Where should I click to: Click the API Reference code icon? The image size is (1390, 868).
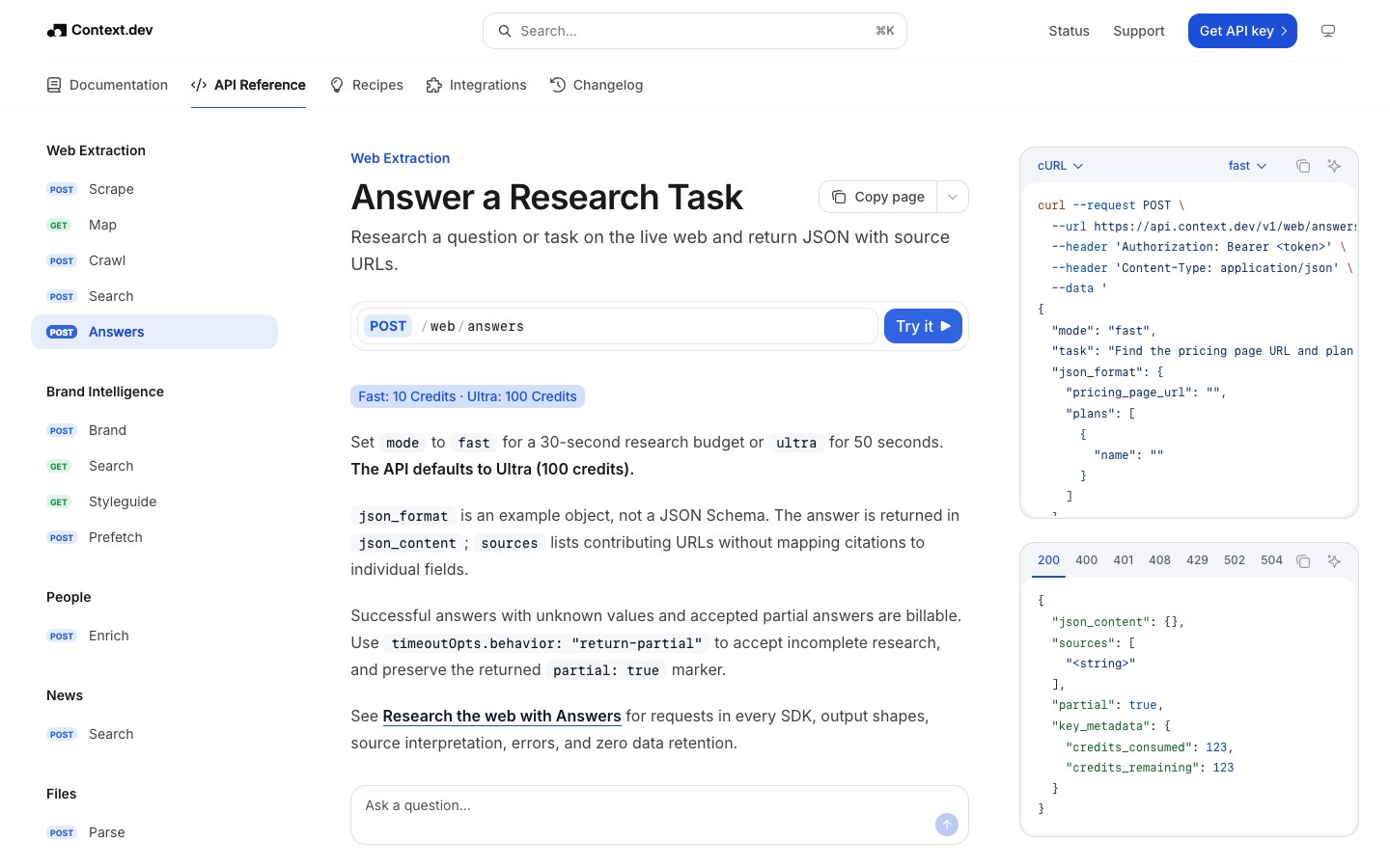[x=199, y=85]
